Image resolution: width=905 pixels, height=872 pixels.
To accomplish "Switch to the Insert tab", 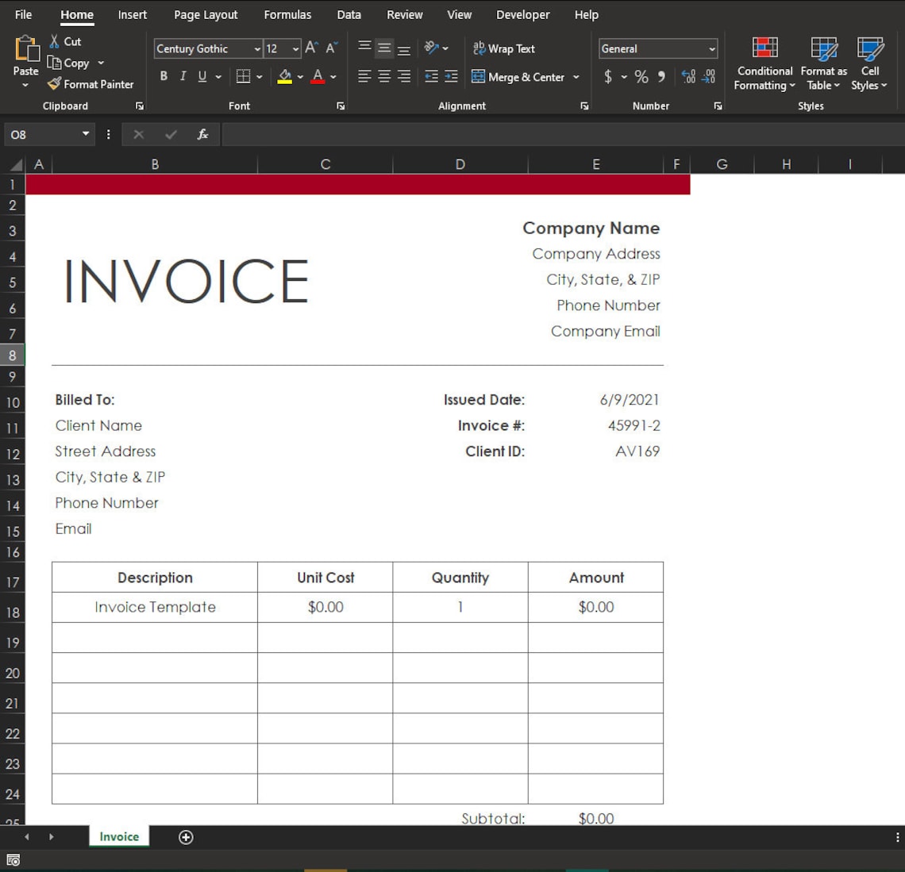I will (x=132, y=15).
